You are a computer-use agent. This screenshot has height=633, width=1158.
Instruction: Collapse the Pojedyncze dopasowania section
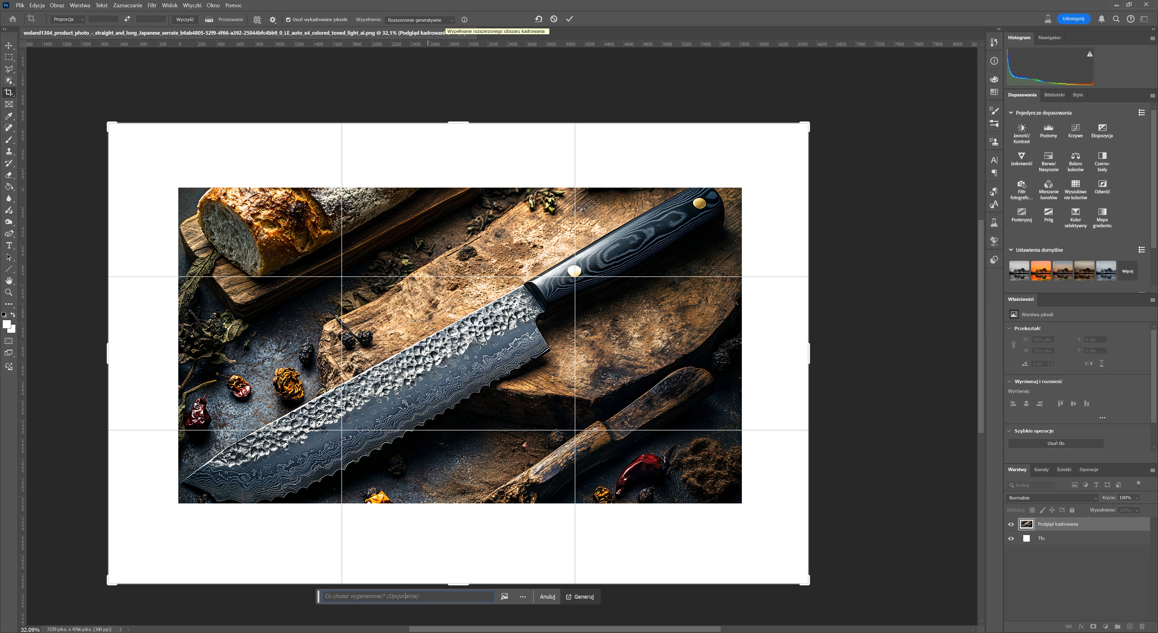click(1011, 113)
